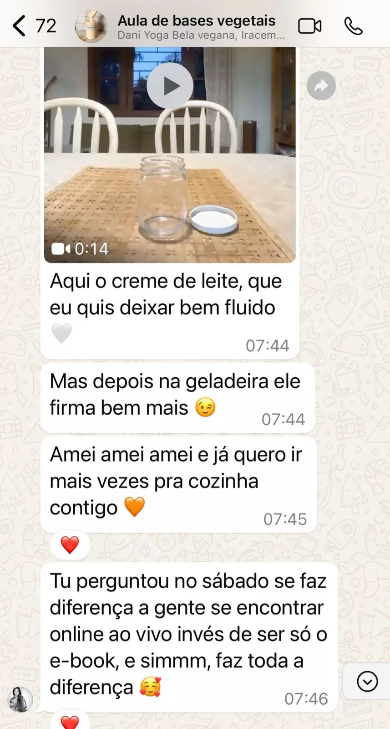Screen dimensions: 390x729
Task: Open the 'Aula de bases vegetais' group info
Action: coord(197,21)
